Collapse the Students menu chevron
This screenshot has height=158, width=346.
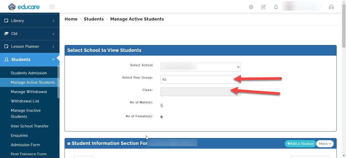tap(53, 59)
